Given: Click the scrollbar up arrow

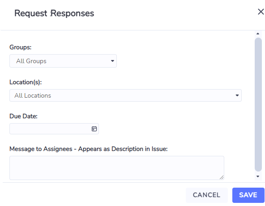Looking at the screenshot, I should coord(258,34).
